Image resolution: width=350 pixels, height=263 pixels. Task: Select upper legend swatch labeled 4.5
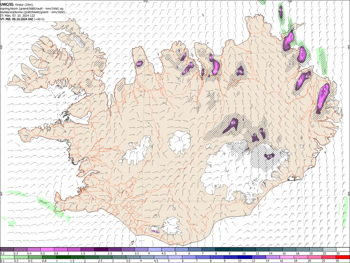[168, 249]
